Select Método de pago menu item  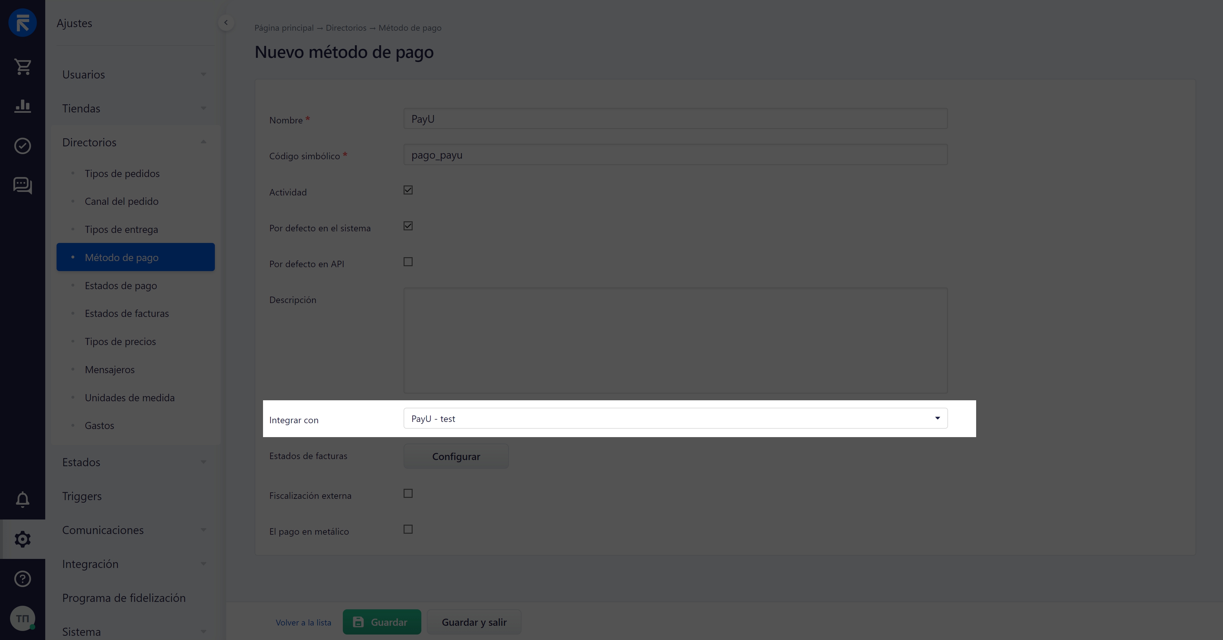[135, 257]
